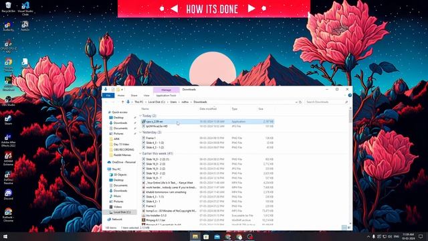Image resolution: width=428 pixels, height=241 pixels.
Task: Click the up arrow in Explorer navigation
Action: pos(122,102)
